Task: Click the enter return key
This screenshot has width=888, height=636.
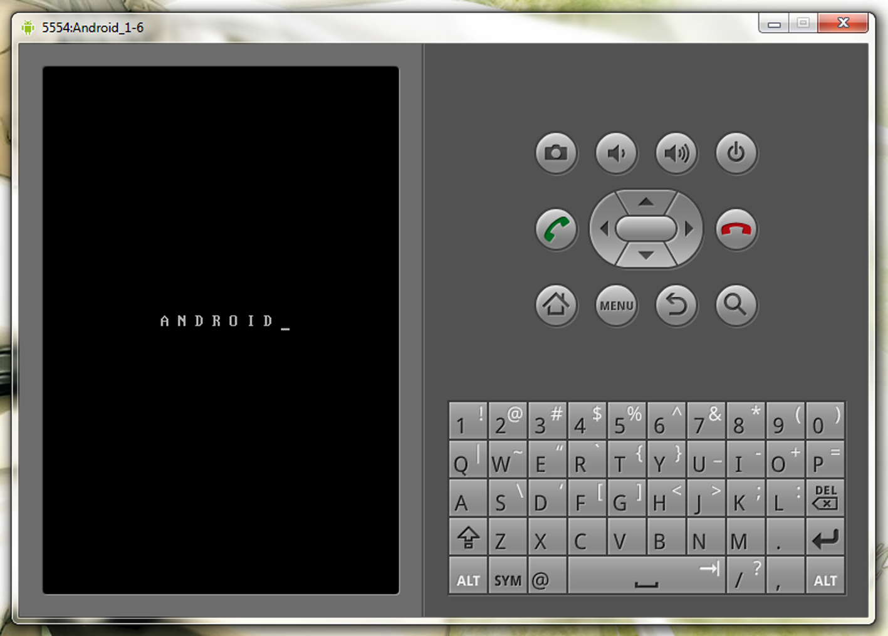Action: pos(825,537)
